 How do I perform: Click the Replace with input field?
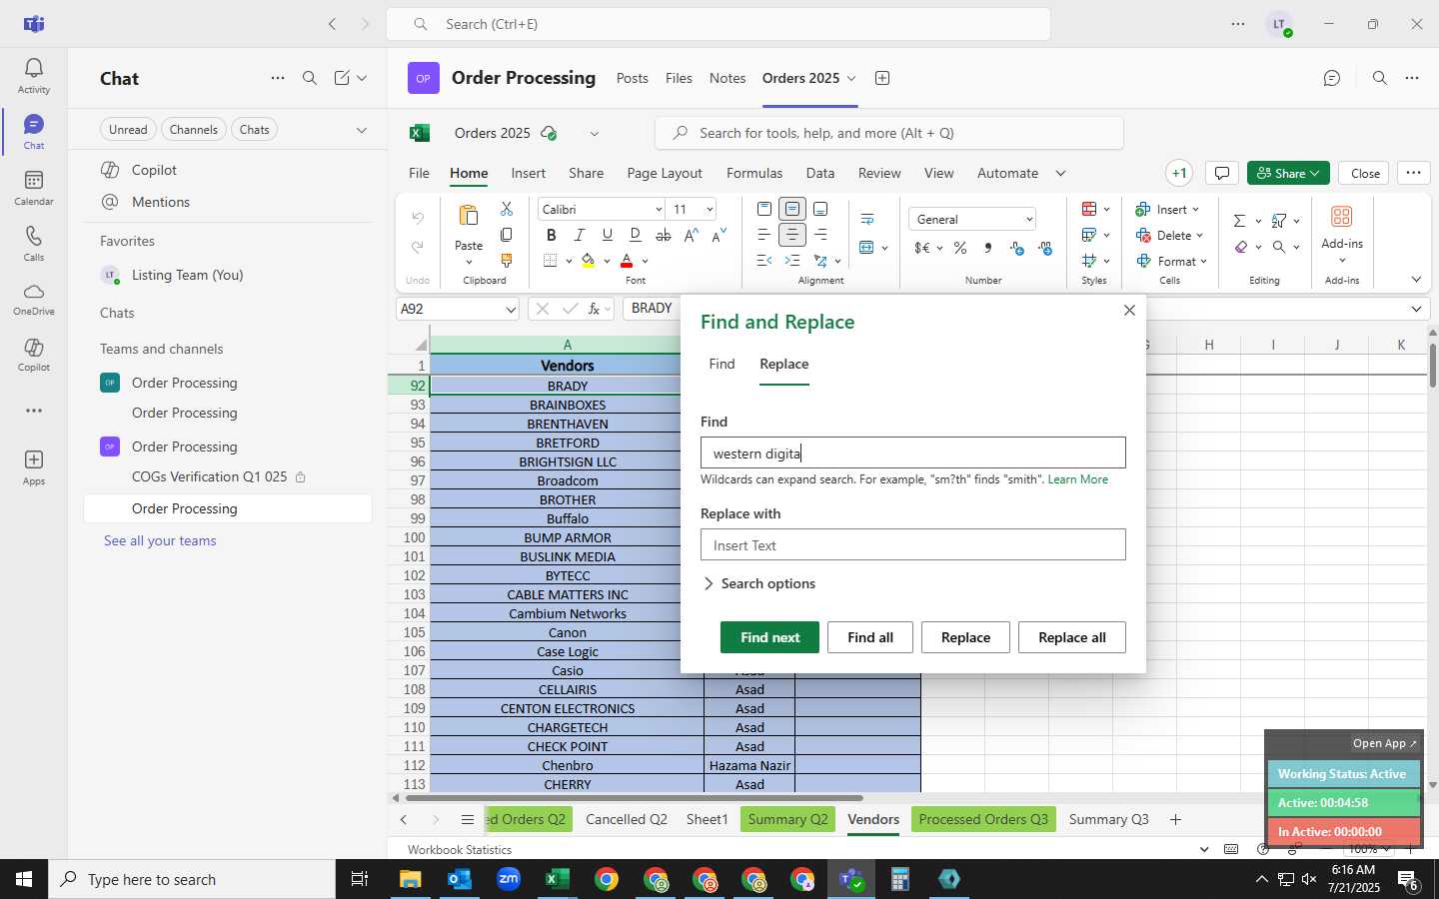(x=912, y=544)
